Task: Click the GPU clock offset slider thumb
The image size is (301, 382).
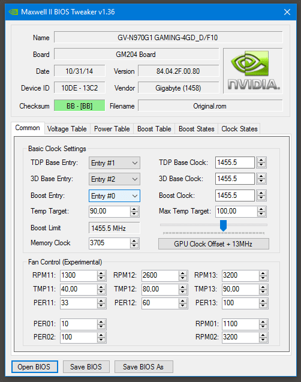Action: [x=223, y=225]
